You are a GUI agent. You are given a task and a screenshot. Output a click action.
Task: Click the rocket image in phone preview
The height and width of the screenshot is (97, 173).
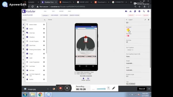[86, 45]
